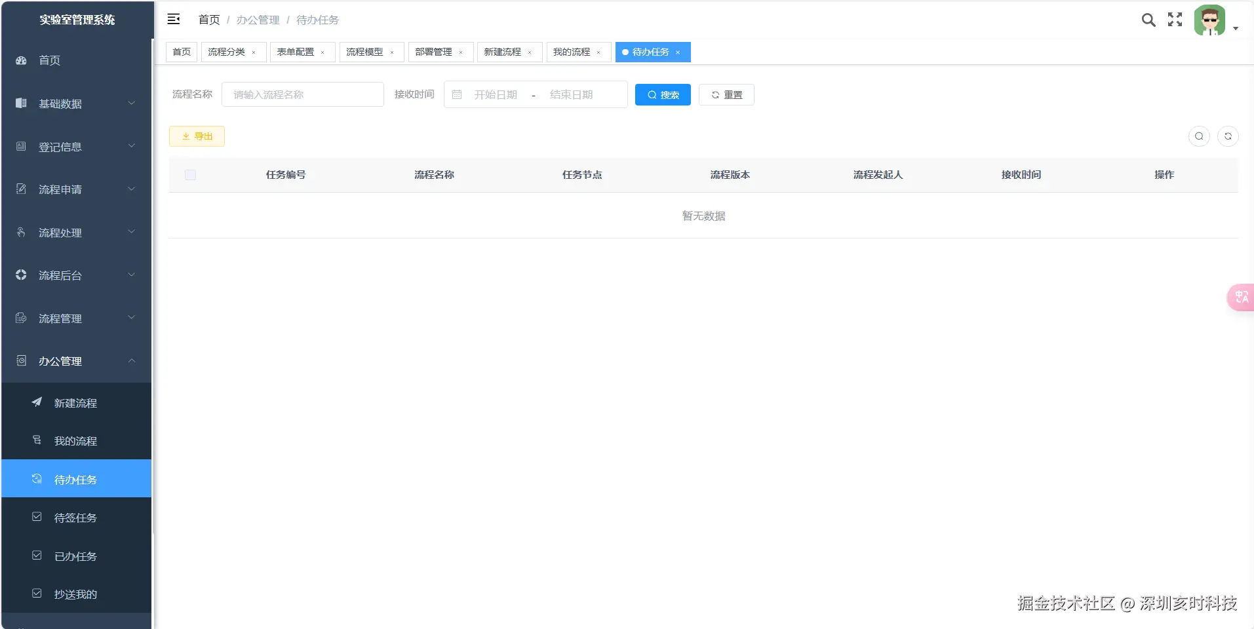
Task: Tick the select-all checkbox in table header
Action: click(191, 175)
